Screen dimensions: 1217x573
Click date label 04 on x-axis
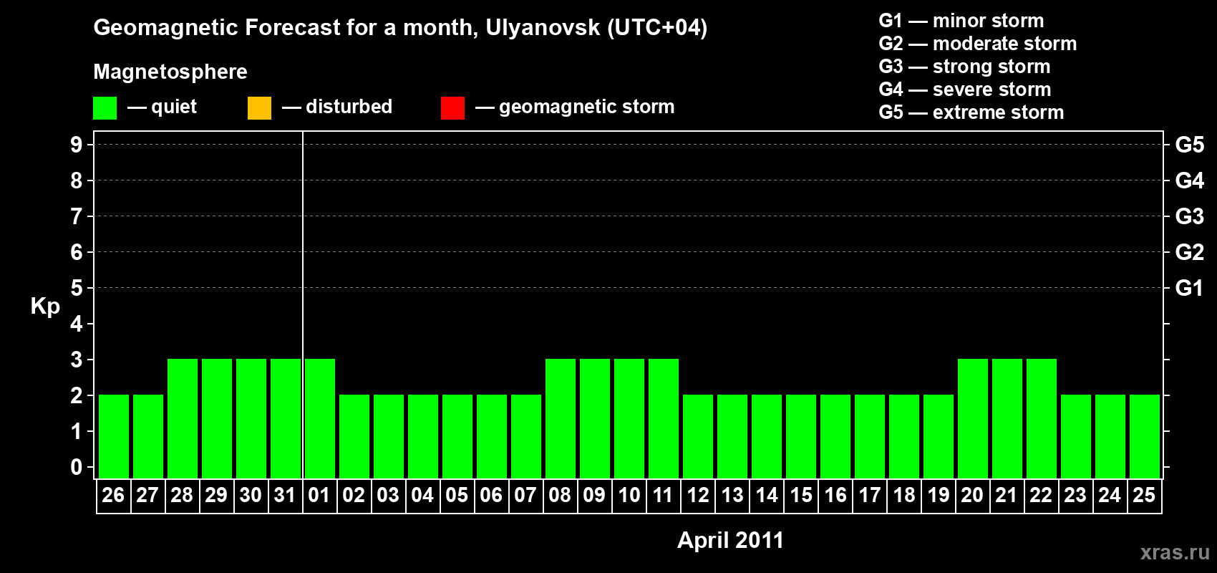422,495
